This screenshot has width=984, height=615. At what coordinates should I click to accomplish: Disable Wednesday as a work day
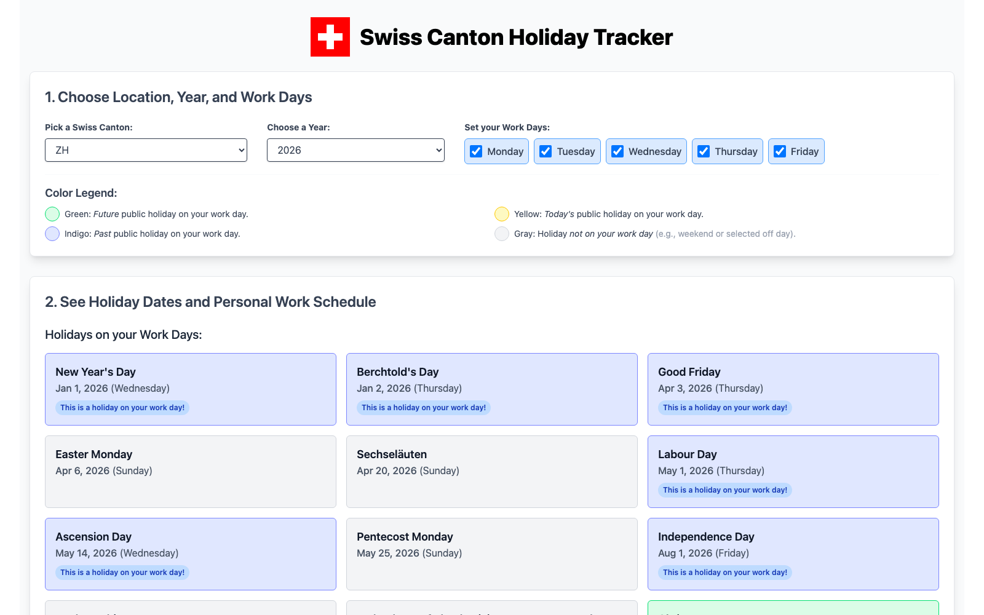(617, 151)
